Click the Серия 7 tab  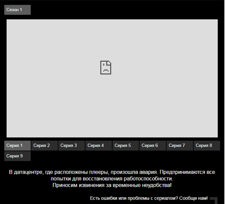(x=179, y=145)
